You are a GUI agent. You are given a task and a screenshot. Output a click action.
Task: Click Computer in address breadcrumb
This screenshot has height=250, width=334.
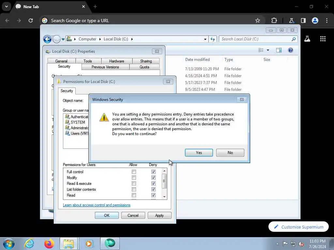click(x=87, y=39)
